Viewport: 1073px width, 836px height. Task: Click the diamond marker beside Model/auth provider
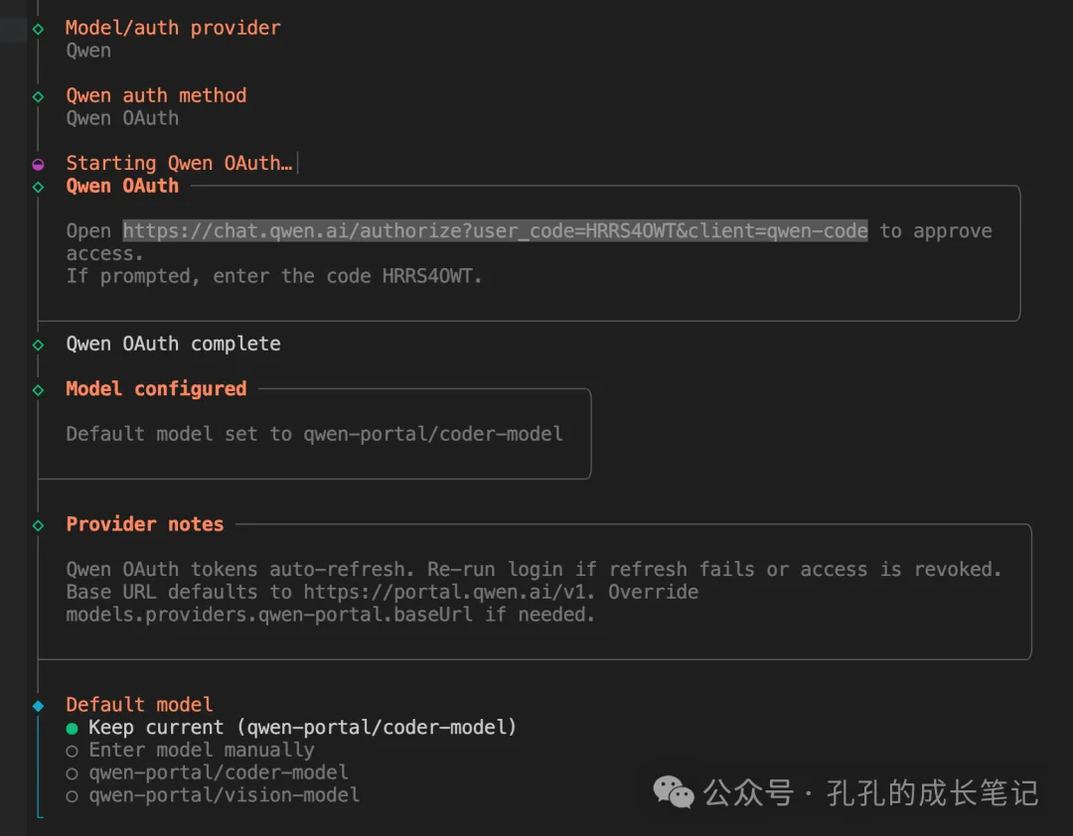pyautogui.click(x=38, y=29)
